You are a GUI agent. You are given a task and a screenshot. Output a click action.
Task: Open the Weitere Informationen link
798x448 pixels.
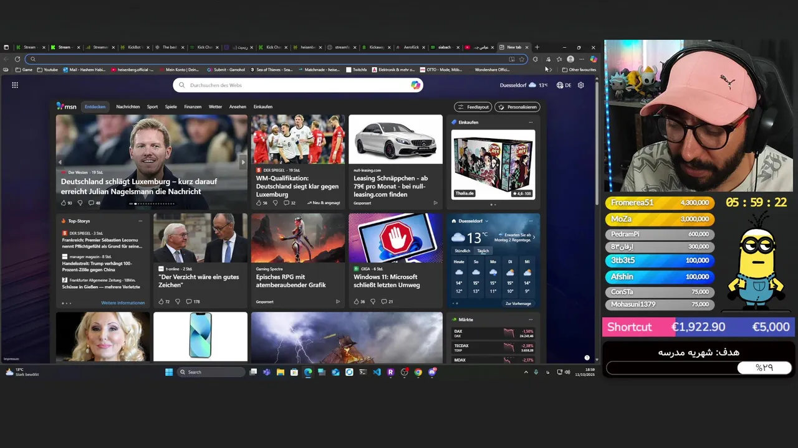point(123,303)
